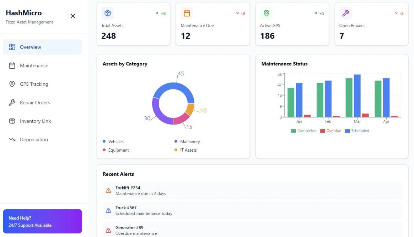Click the GPS Tracking pin icon
Image resolution: width=414 pixels, height=237 pixels.
(12, 84)
